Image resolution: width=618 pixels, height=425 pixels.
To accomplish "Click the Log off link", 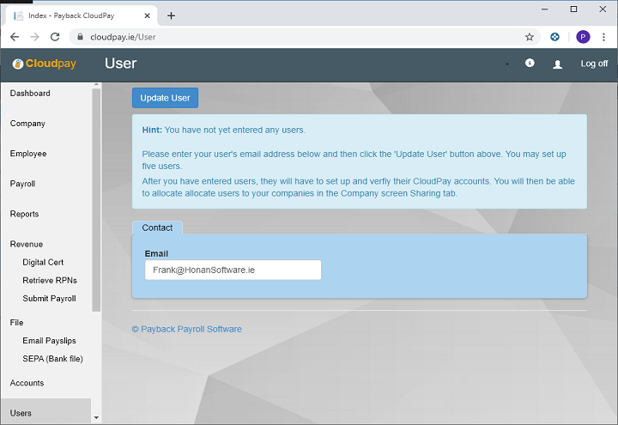I will (594, 64).
